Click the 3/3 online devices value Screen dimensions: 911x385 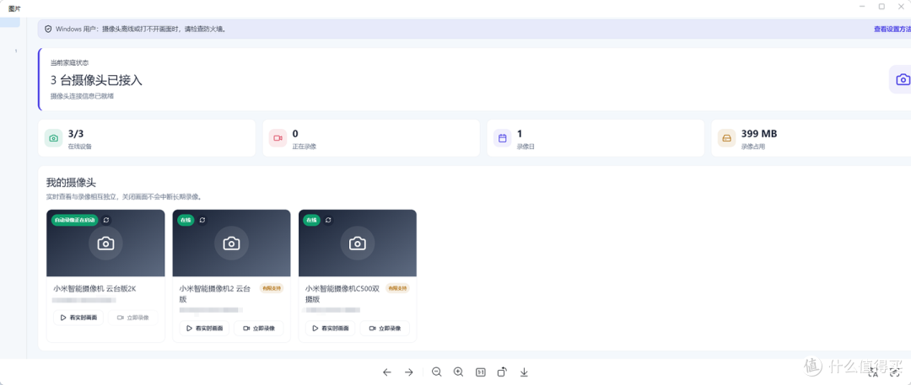point(76,134)
